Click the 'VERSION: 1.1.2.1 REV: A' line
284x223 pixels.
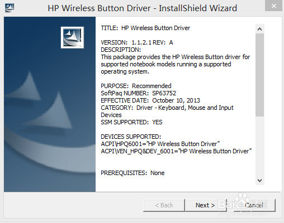click(x=137, y=42)
